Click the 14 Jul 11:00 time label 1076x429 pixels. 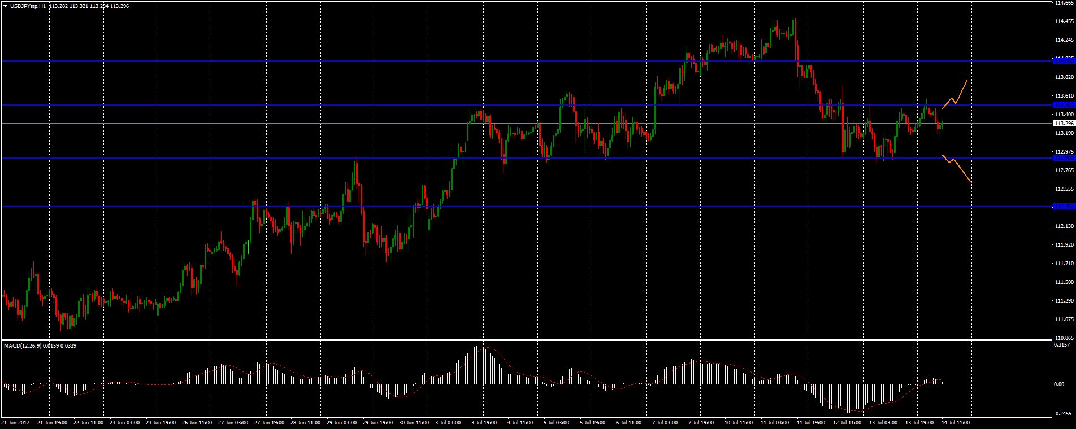pos(955,422)
